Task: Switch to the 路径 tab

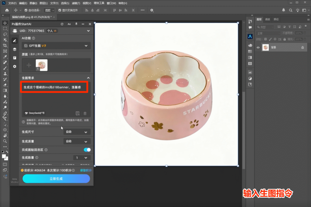Action: (276, 19)
